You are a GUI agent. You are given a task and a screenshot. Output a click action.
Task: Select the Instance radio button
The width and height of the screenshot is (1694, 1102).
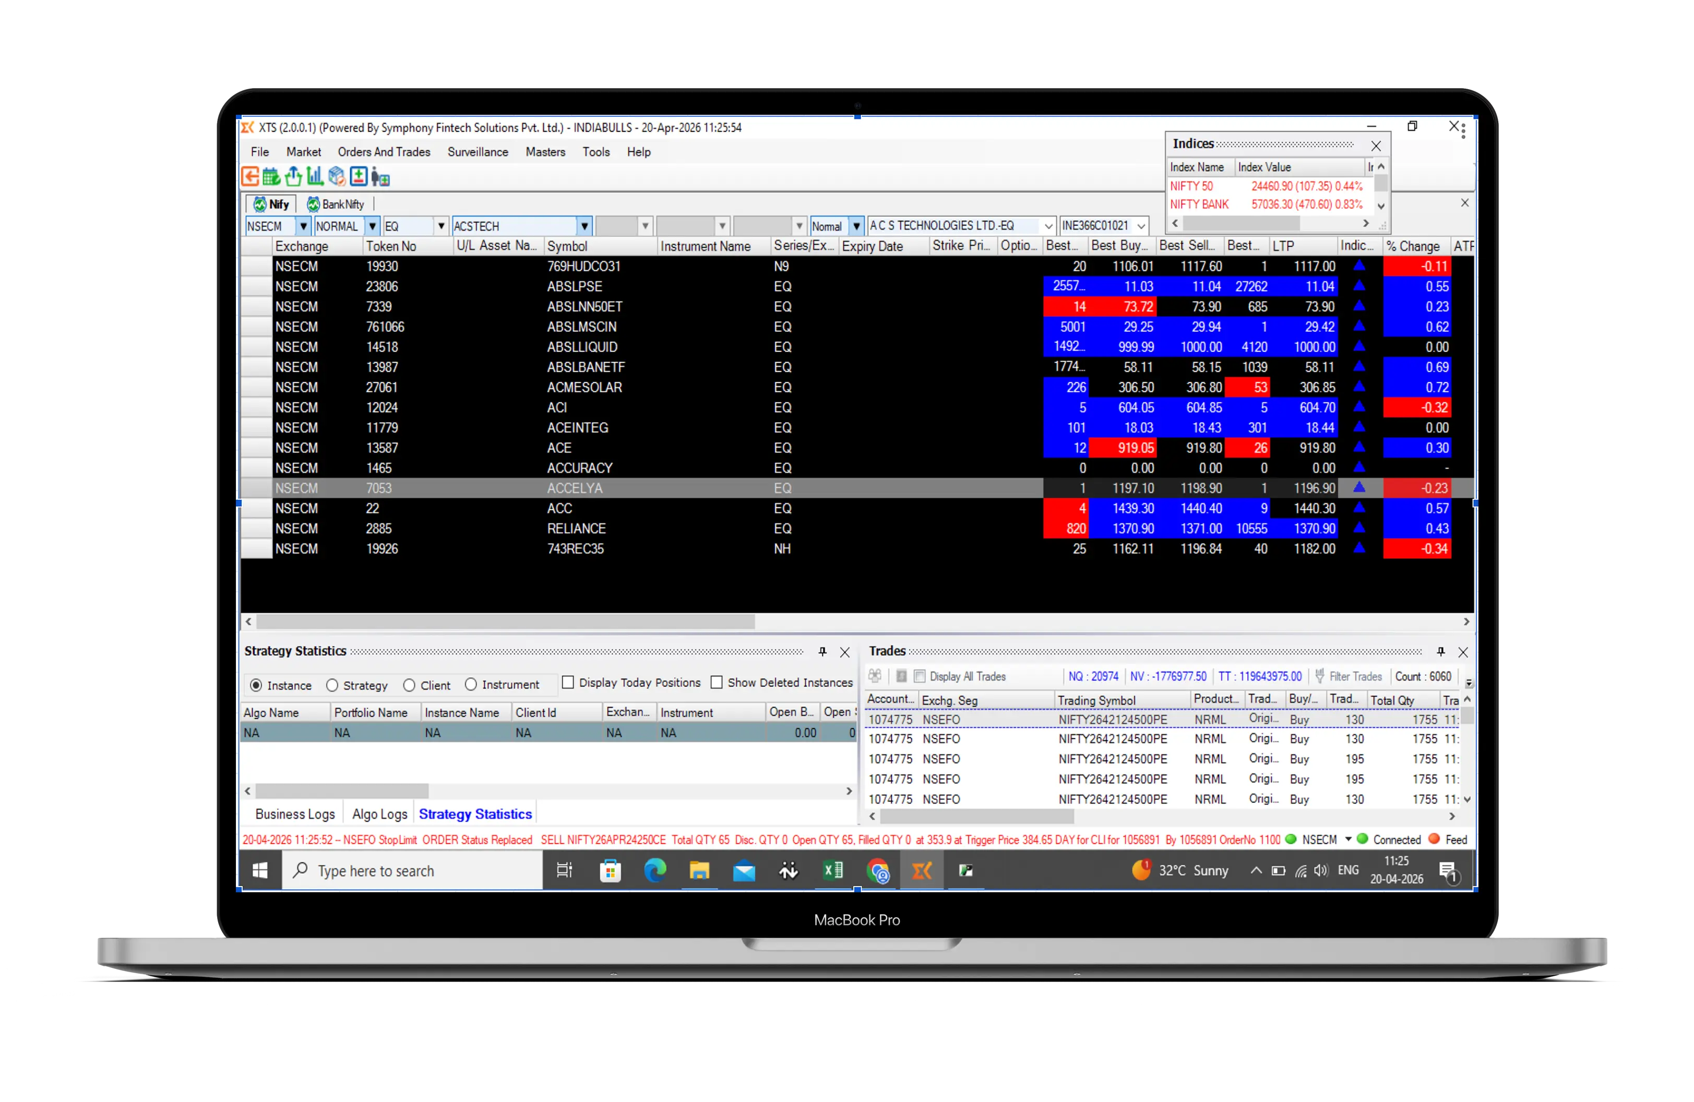pos(256,685)
